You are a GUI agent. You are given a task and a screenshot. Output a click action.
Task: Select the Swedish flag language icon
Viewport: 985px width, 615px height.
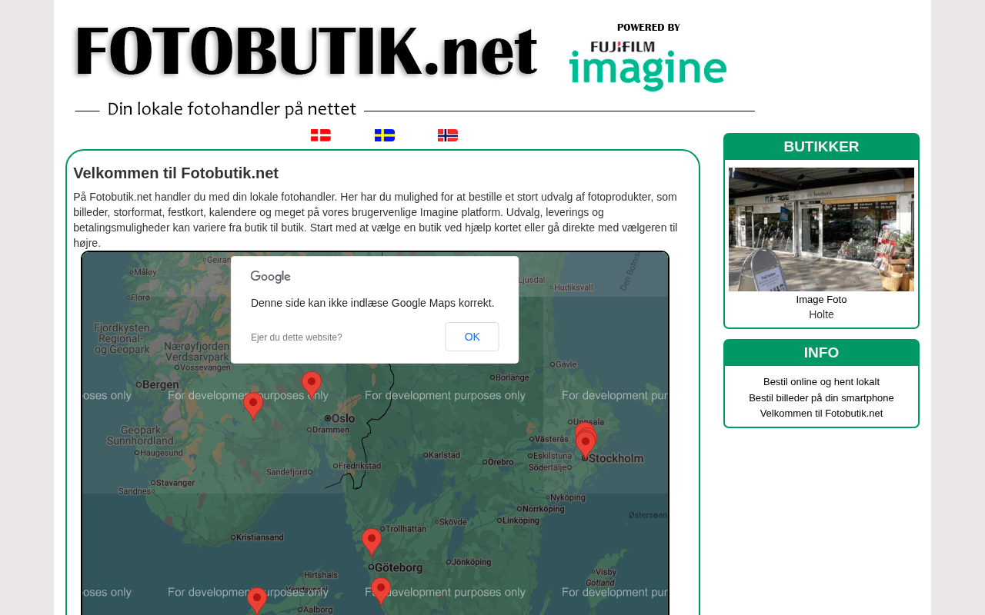[x=385, y=135]
